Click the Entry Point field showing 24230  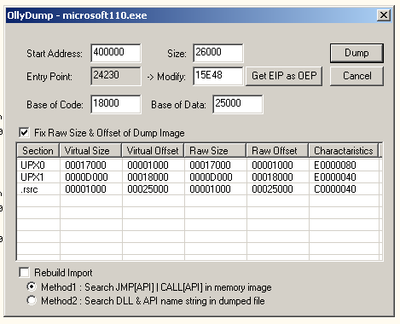[116, 76]
